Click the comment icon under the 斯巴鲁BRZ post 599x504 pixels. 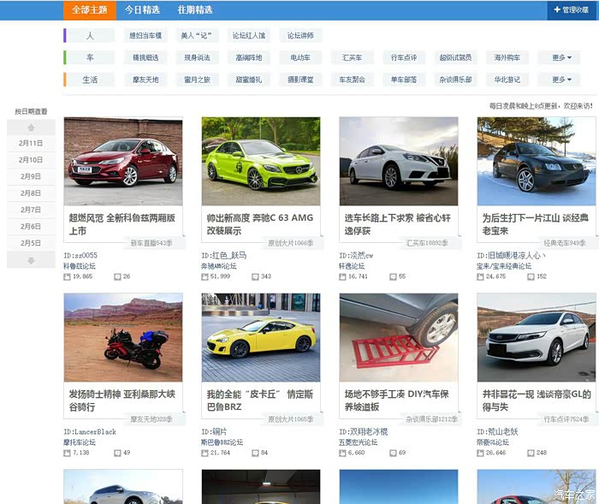click(x=255, y=453)
